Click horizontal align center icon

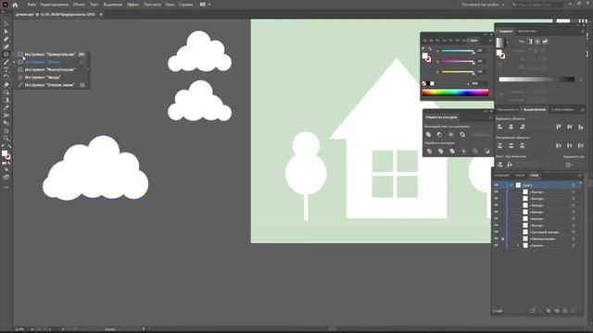click(x=511, y=127)
